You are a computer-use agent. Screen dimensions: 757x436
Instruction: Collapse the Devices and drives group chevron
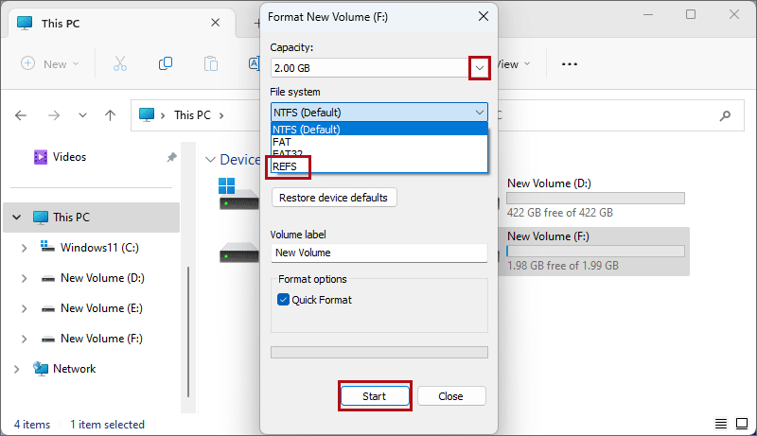coord(210,160)
